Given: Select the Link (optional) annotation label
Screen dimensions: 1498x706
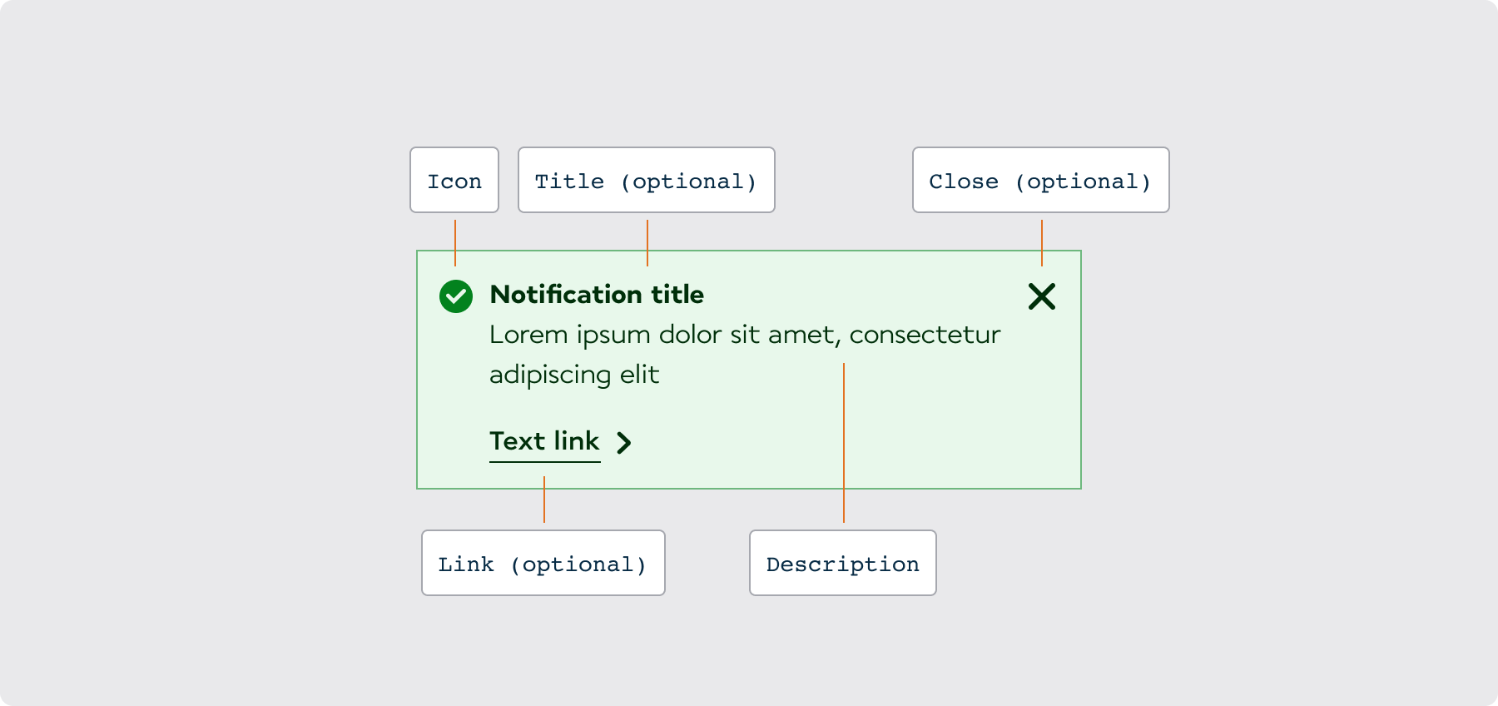Looking at the screenshot, I should click(x=543, y=564).
